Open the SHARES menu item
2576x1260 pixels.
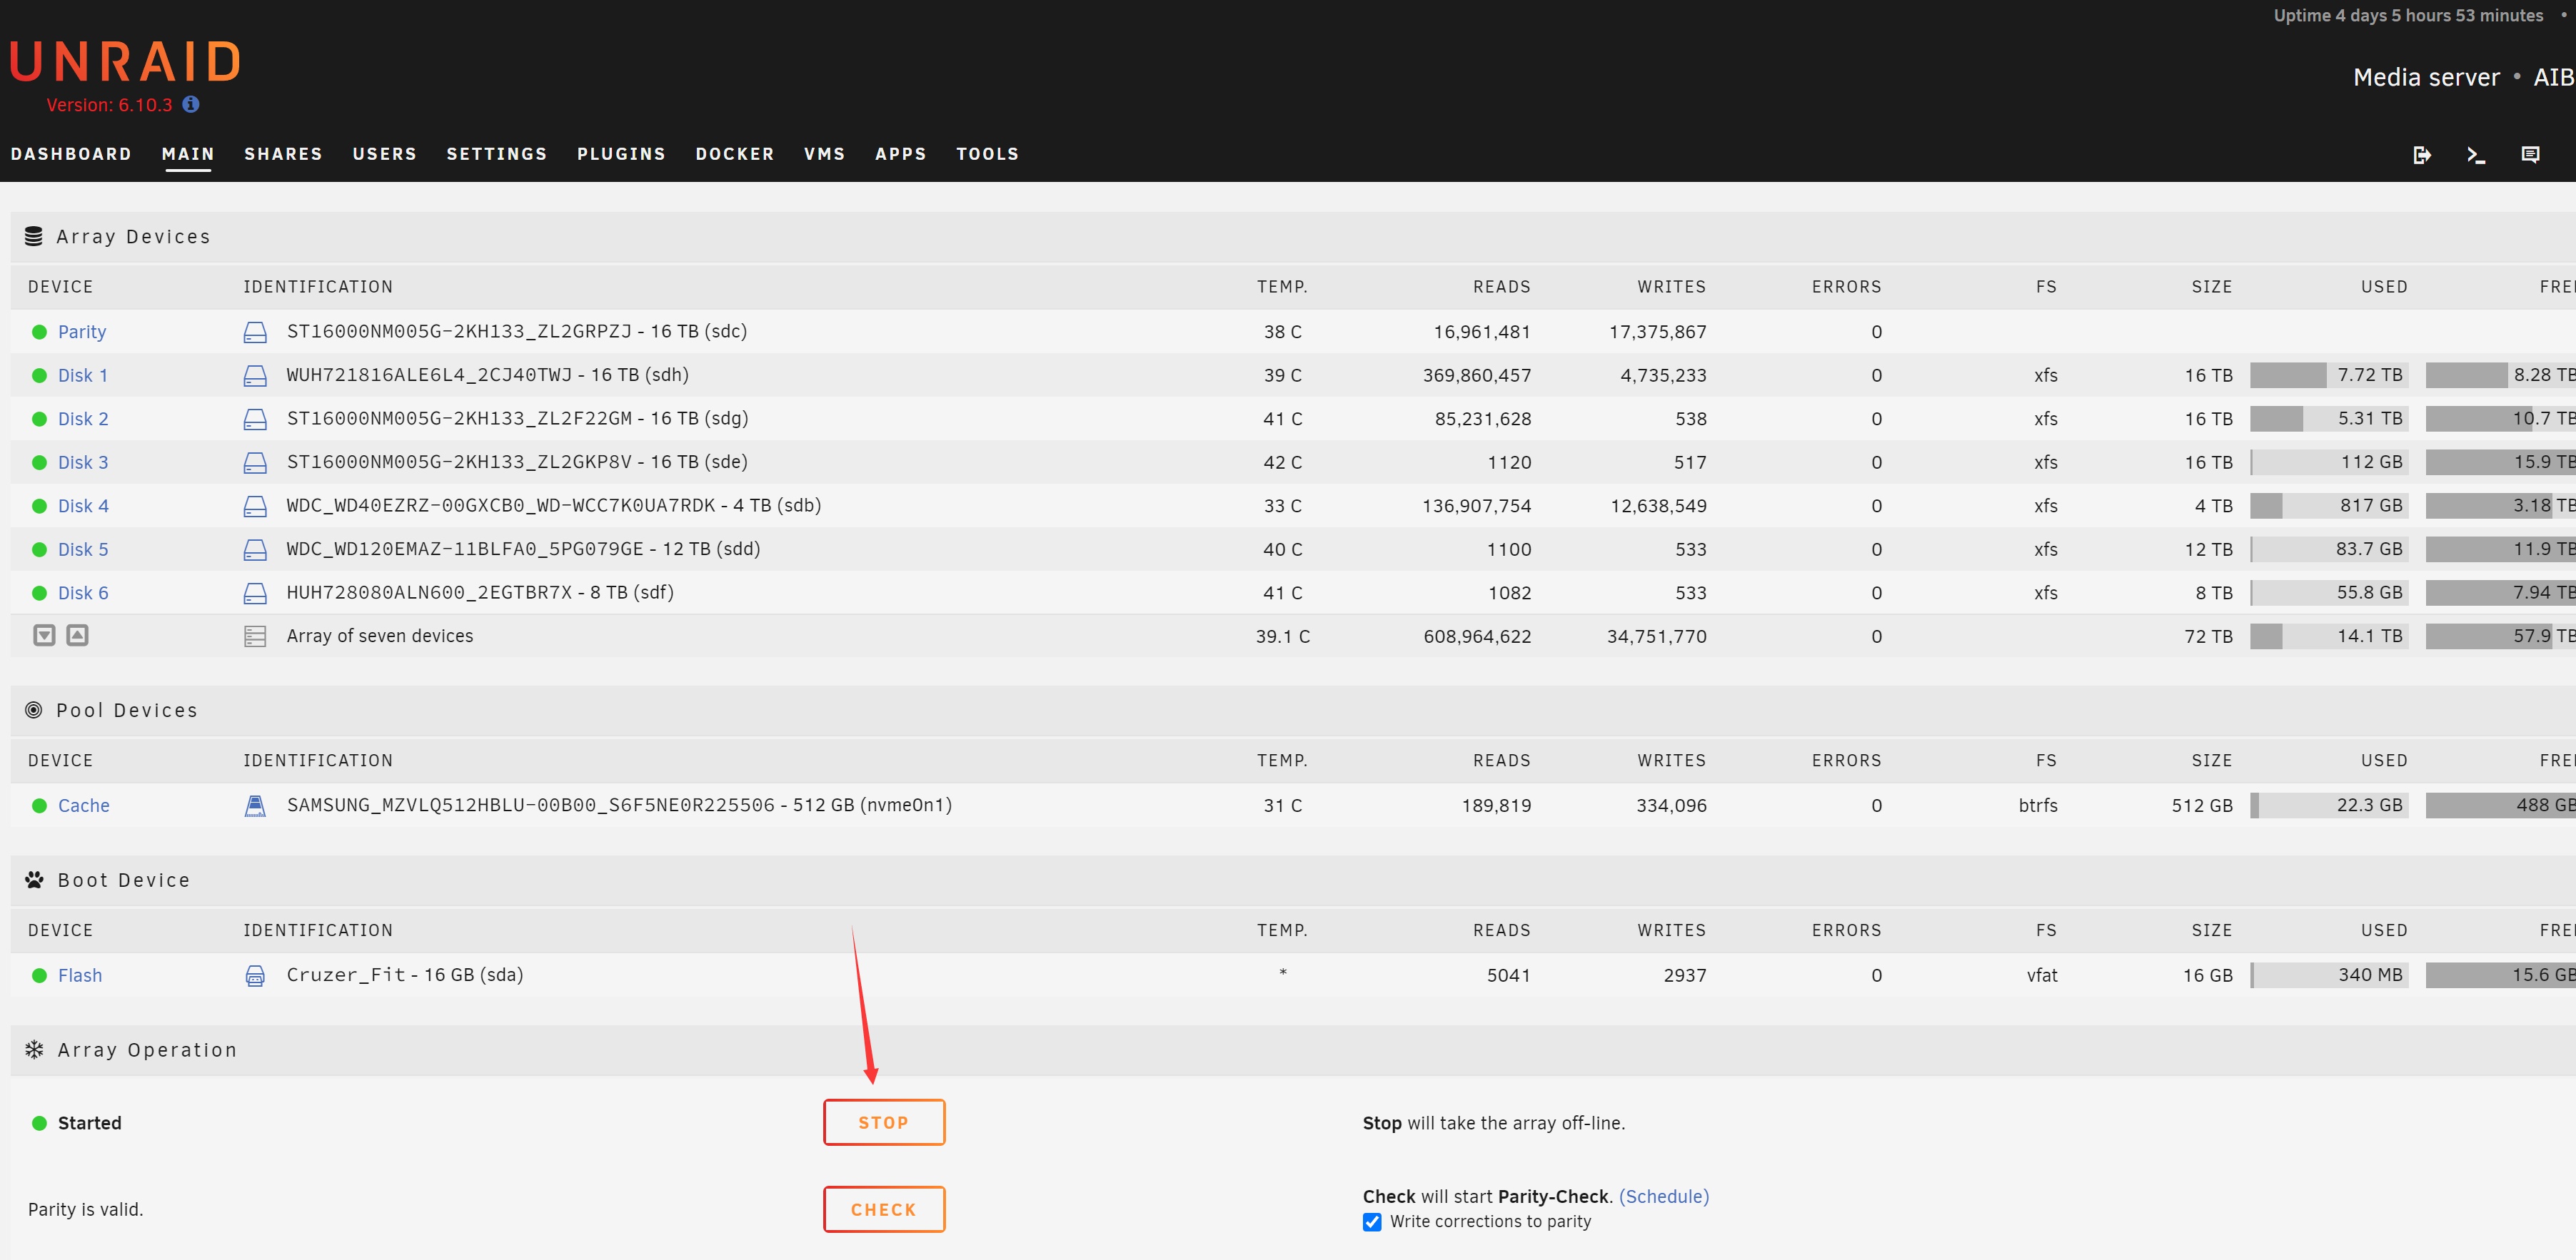(283, 154)
